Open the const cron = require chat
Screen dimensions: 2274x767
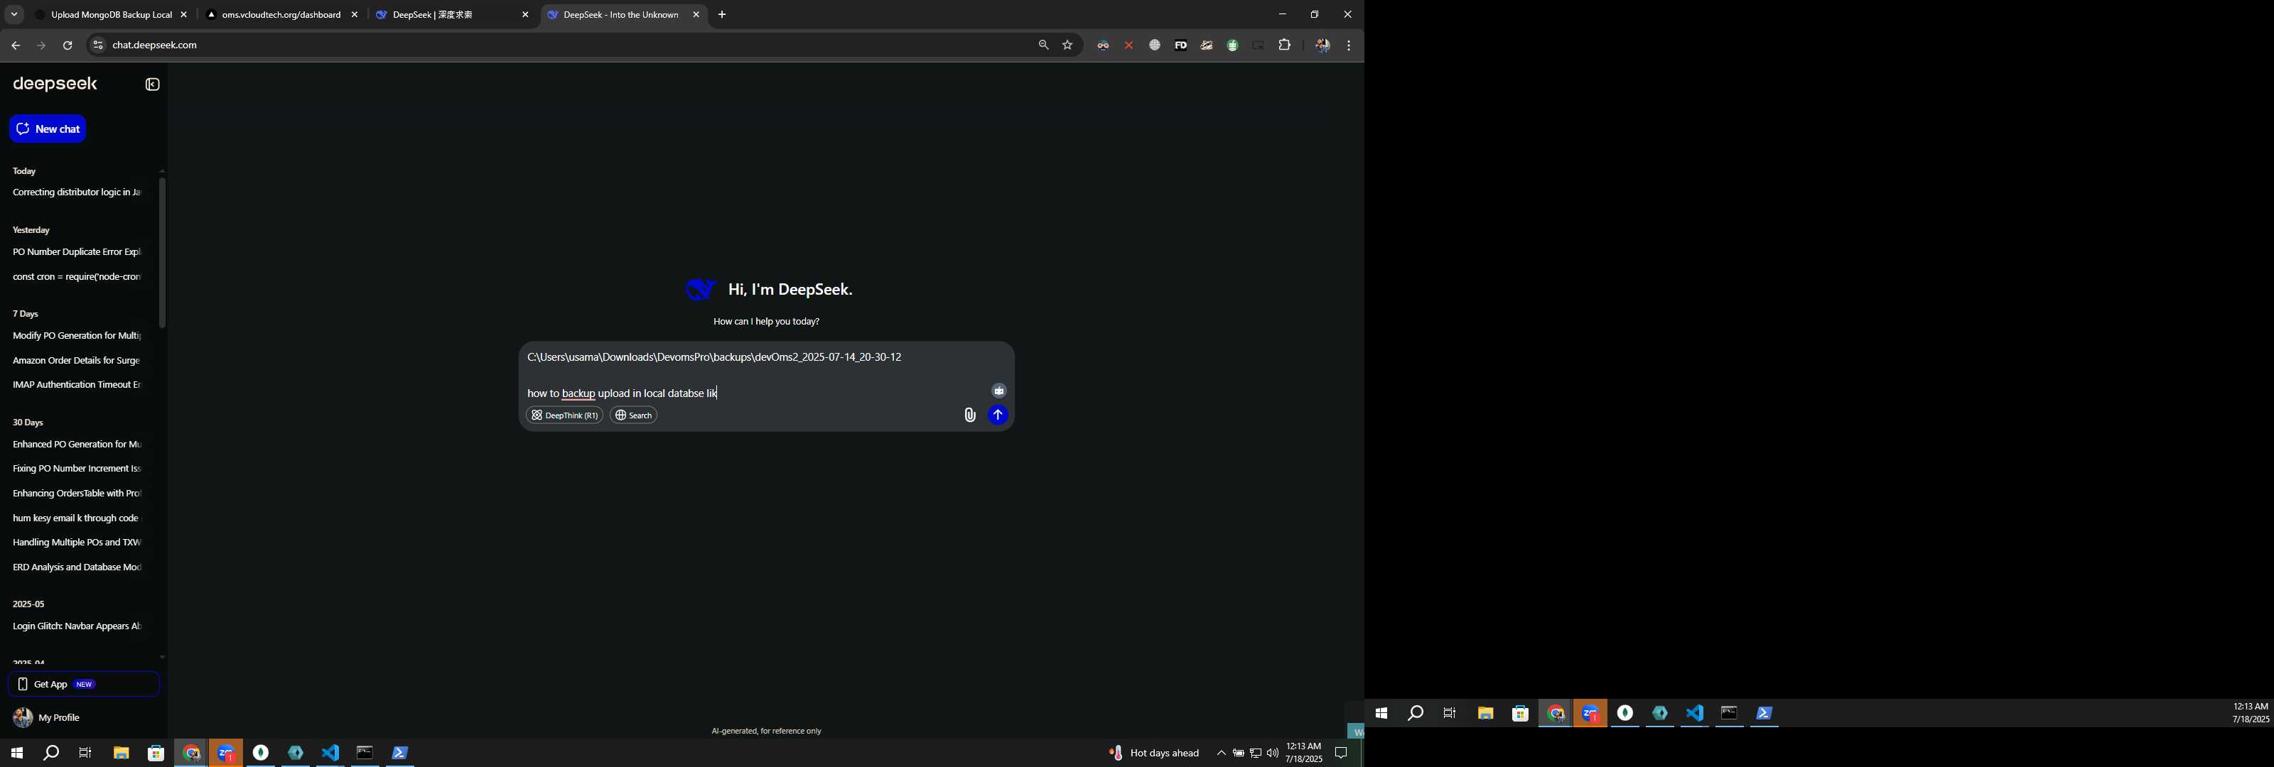(77, 277)
